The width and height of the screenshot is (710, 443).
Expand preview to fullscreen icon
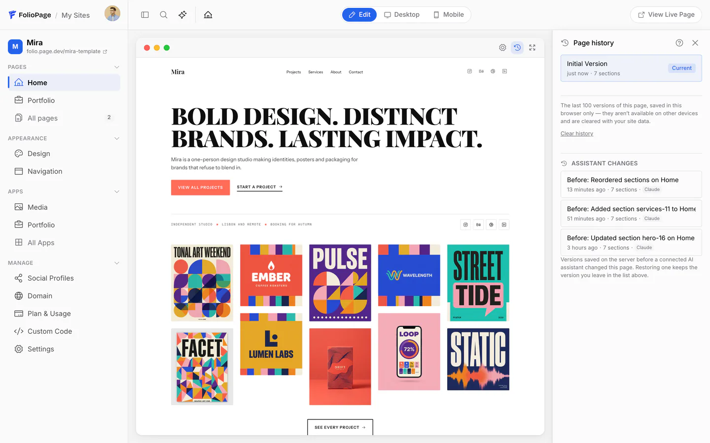pyautogui.click(x=532, y=48)
